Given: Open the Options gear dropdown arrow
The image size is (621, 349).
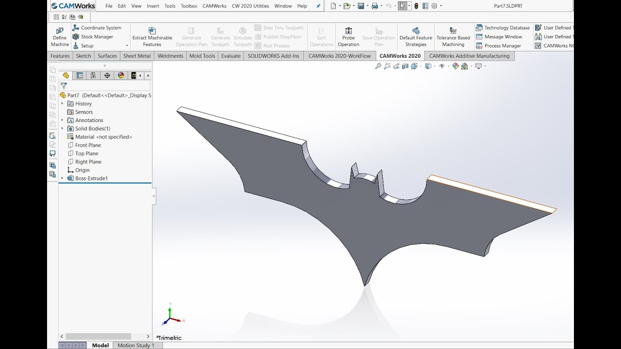Looking at the screenshot, I should click(441, 6).
